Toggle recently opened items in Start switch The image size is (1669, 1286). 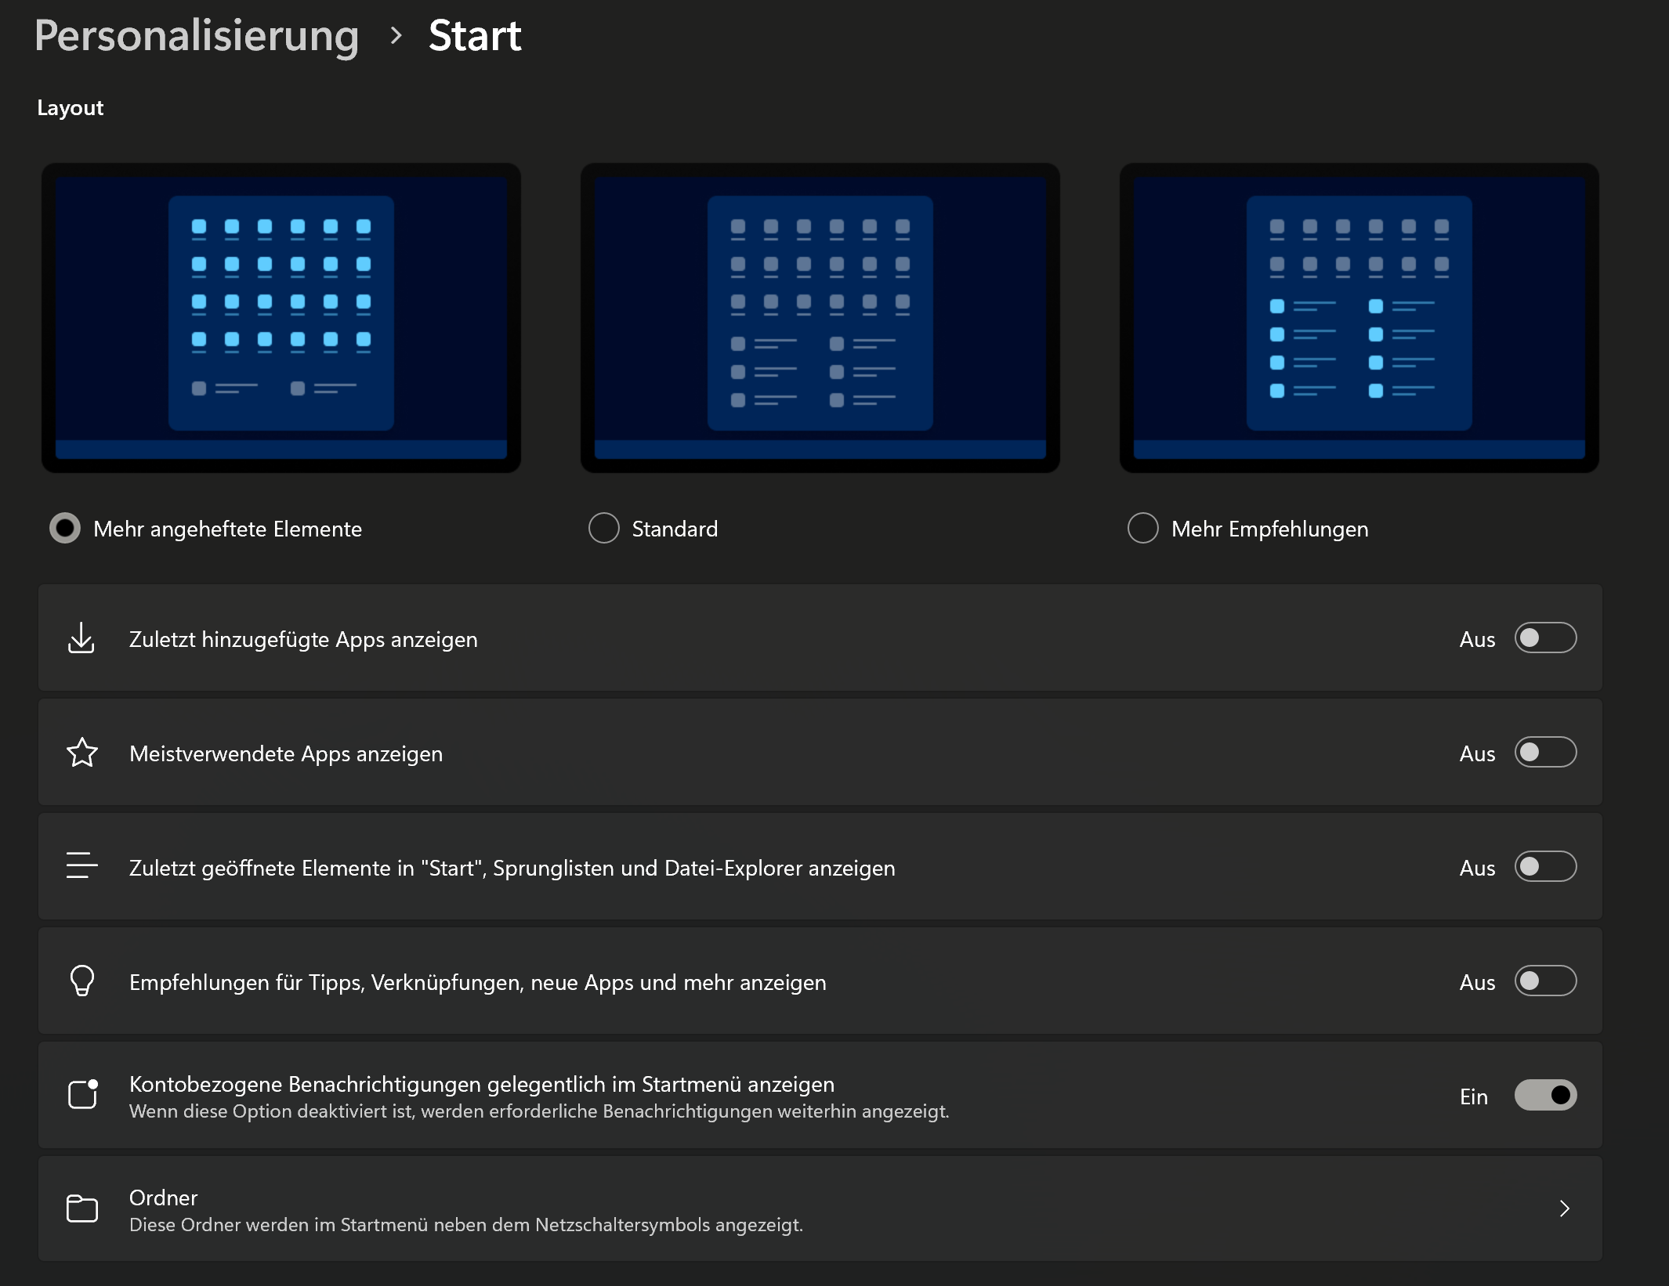click(x=1544, y=867)
